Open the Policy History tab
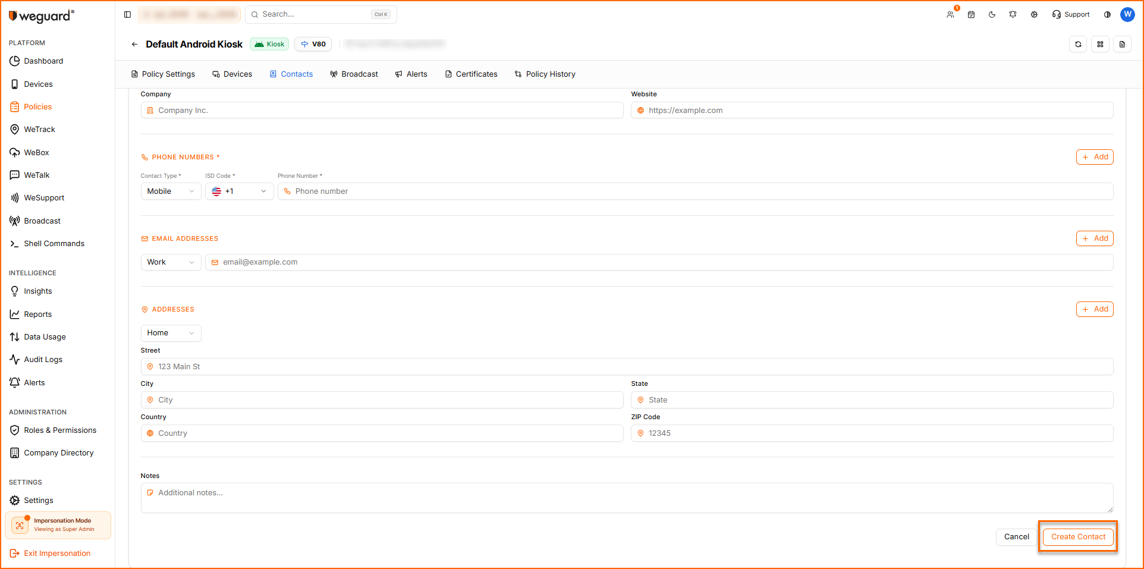Image resolution: width=1144 pixels, height=569 pixels. [x=545, y=74]
